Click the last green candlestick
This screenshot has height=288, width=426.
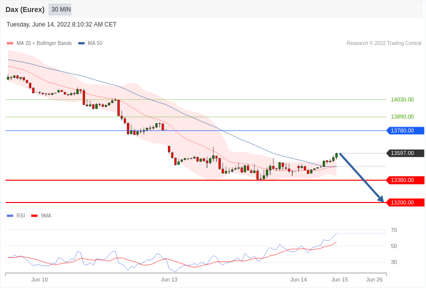pyautogui.click(x=337, y=155)
